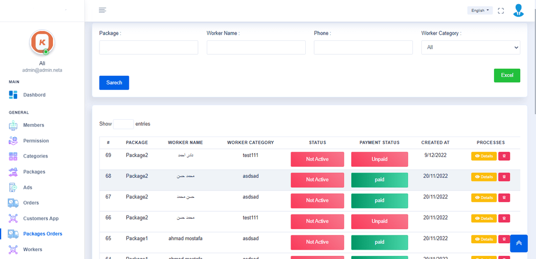View Details for order 67
The height and width of the screenshot is (259, 536).
(x=484, y=198)
